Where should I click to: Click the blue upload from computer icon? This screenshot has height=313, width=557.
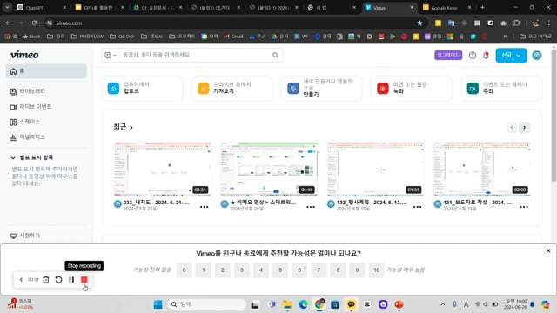pyautogui.click(x=113, y=89)
